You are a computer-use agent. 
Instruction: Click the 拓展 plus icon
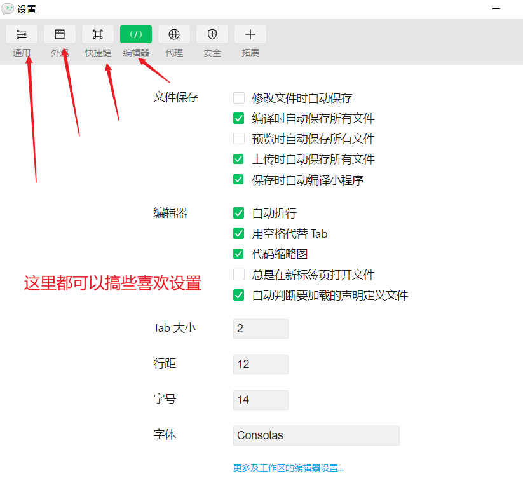click(x=250, y=34)
